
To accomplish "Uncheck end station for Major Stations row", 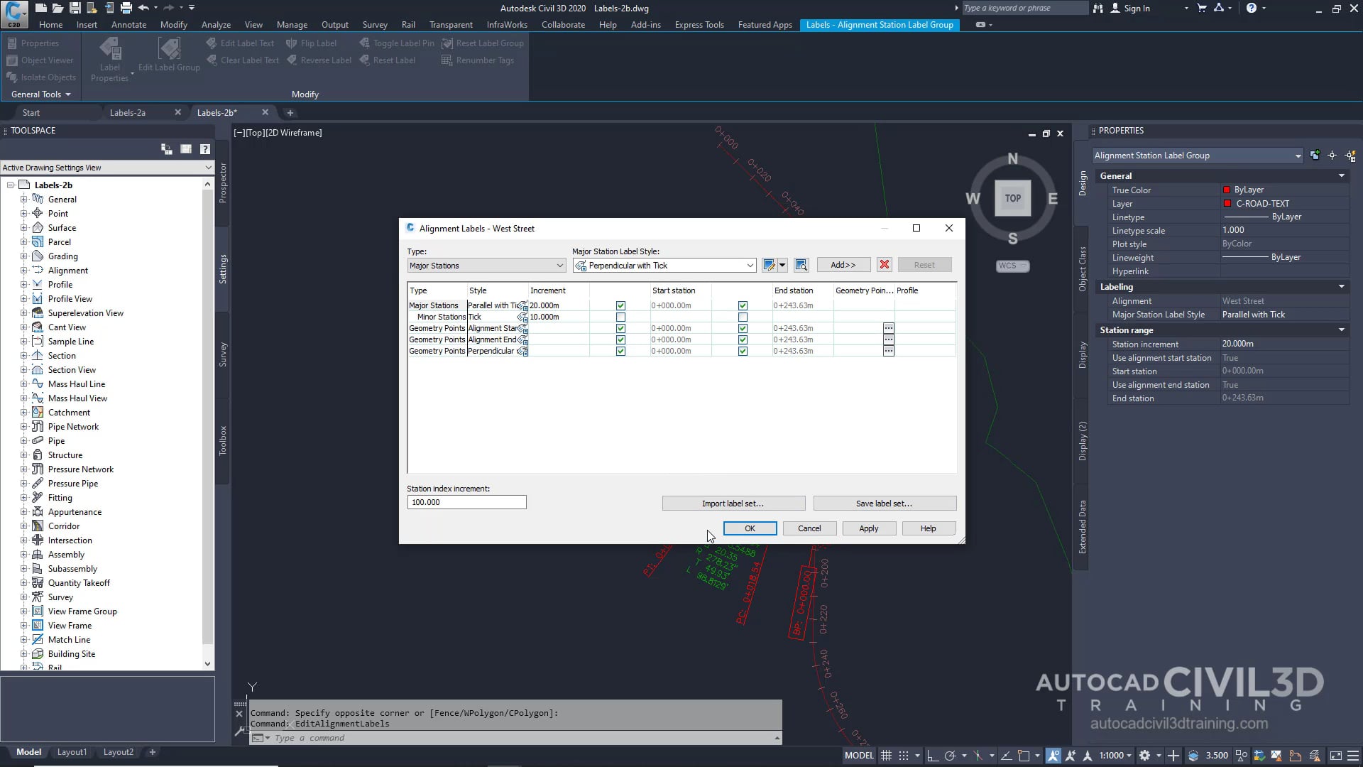I will 743,305.
